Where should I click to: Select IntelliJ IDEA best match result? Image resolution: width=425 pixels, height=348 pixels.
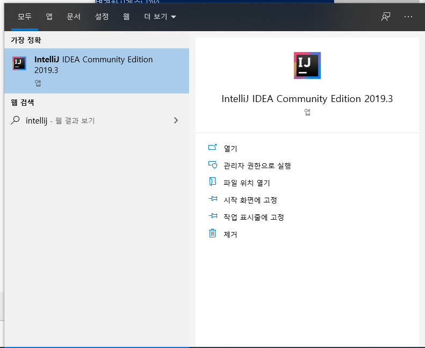(97, 71)
